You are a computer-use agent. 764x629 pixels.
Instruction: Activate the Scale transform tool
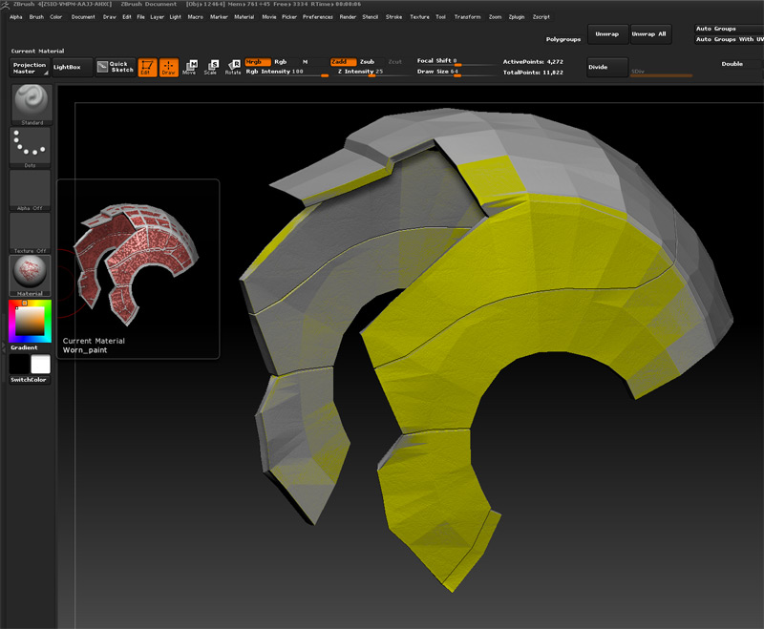click(x=211, y=66)
